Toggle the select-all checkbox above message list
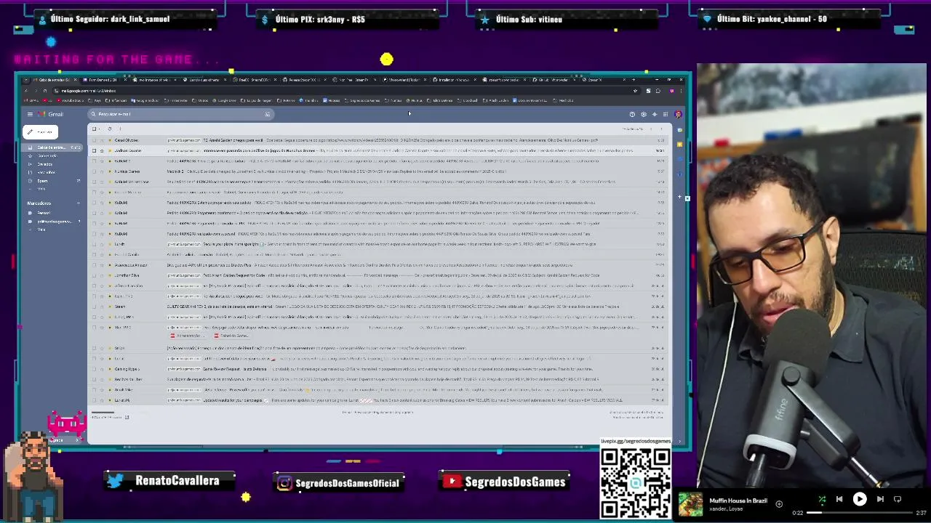 point(94,129)
